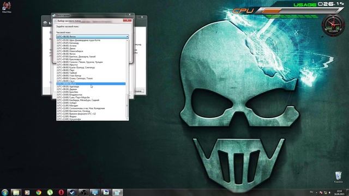The width and height of the screenshot is (349, 196).
Task: Click the dropdown list scrollbar down arrow
Action: (127, 119)
